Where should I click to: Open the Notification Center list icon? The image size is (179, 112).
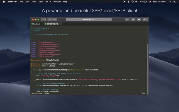click(175, 2)
